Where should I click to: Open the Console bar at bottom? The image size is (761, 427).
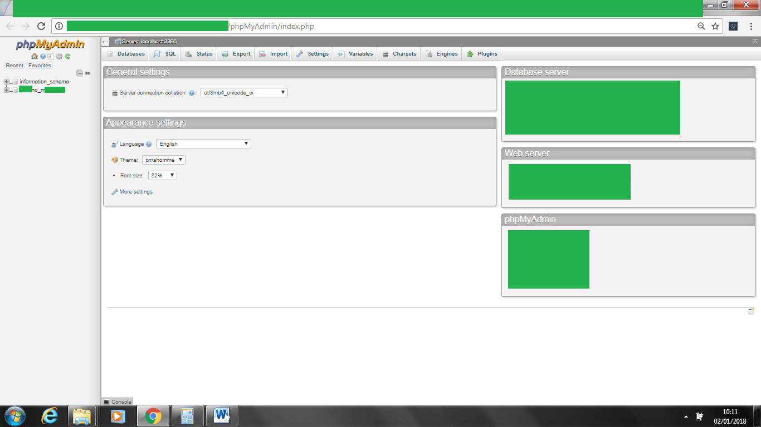118,401
